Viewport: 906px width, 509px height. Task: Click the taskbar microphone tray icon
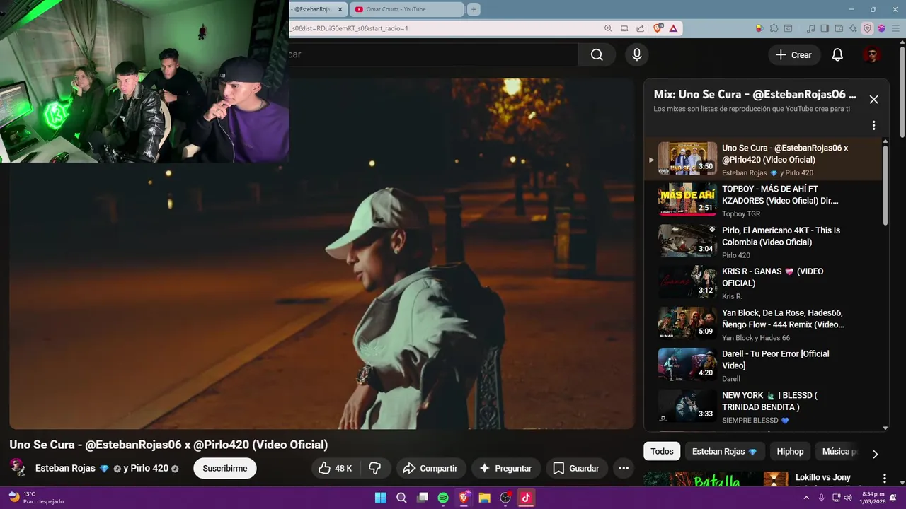pos(821,498)
